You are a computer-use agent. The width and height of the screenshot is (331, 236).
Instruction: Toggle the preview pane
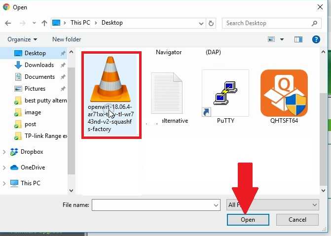[x=298, y=39]
